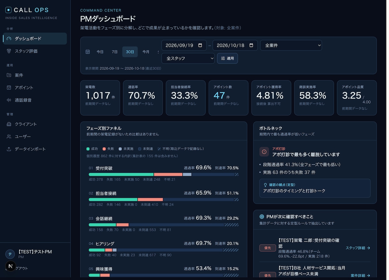Open the 全スタッフ staff dropdown
This screenshot has width=389, height=280.
click(x=188, y=58)
